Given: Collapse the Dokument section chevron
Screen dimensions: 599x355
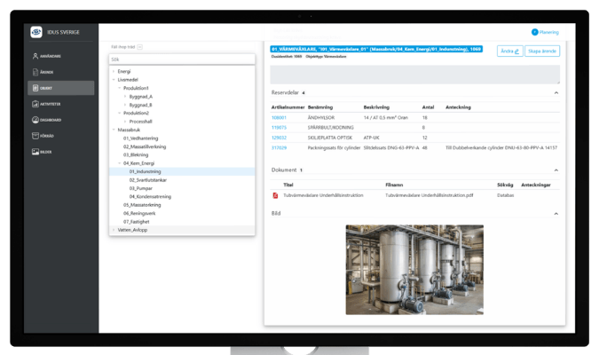Looking at the screenshot, I should coord(556,170).
